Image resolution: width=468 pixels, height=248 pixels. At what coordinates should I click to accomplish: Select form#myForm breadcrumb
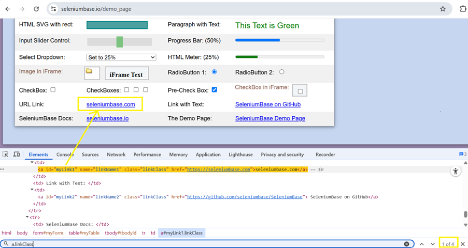tap(48, 233)
